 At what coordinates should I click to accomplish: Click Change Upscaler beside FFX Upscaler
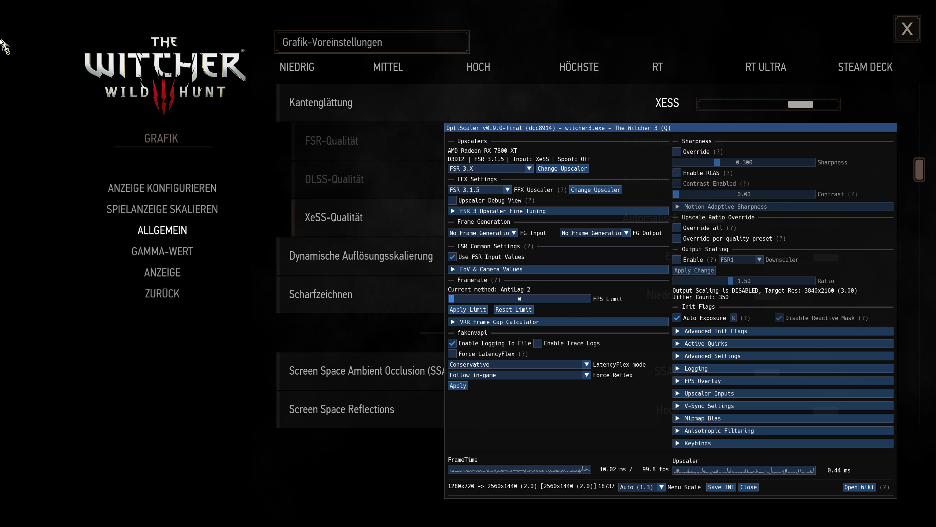(x=596, y=190)
